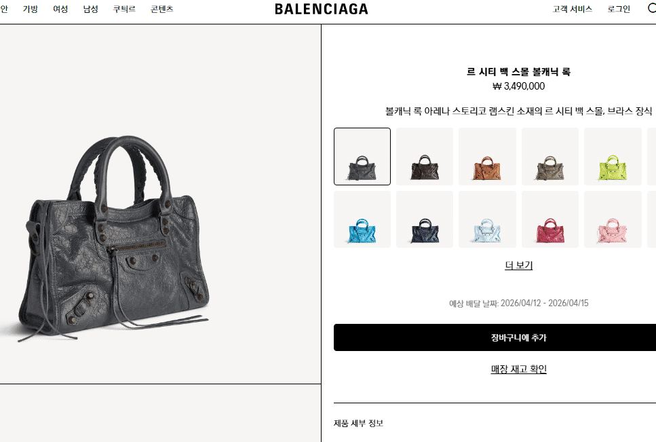The height and width of the screenshot is (442, 656).
Task: Pick the tan orange bag color option
Action: [487, 157]
